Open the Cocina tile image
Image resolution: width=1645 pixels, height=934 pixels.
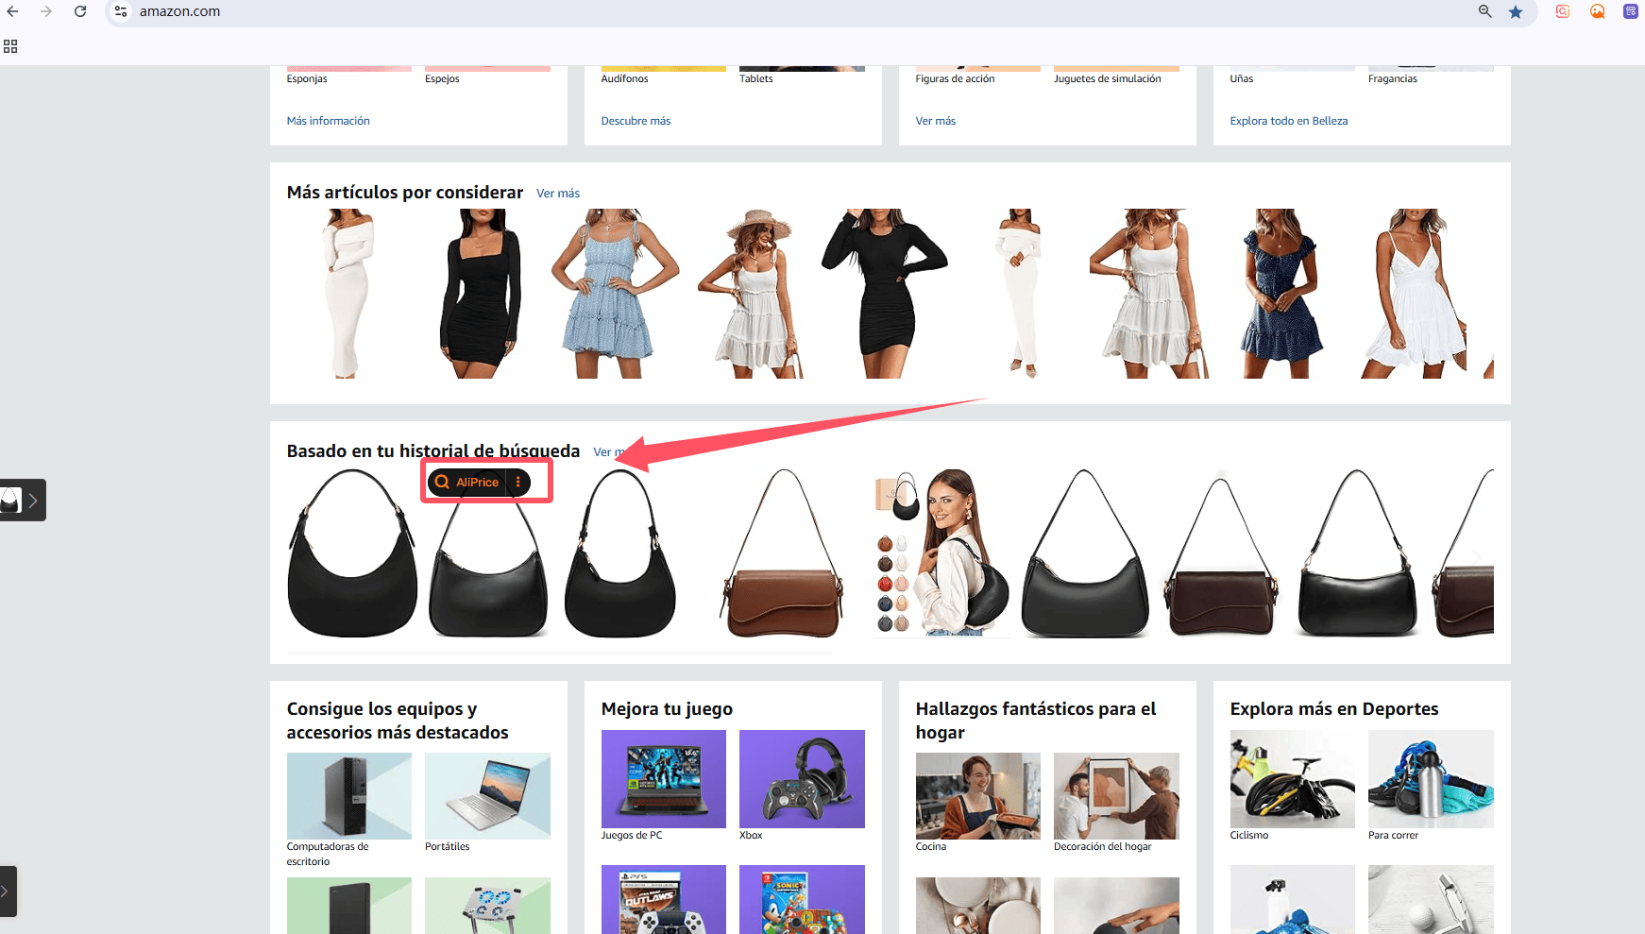[x=978, y=796]
